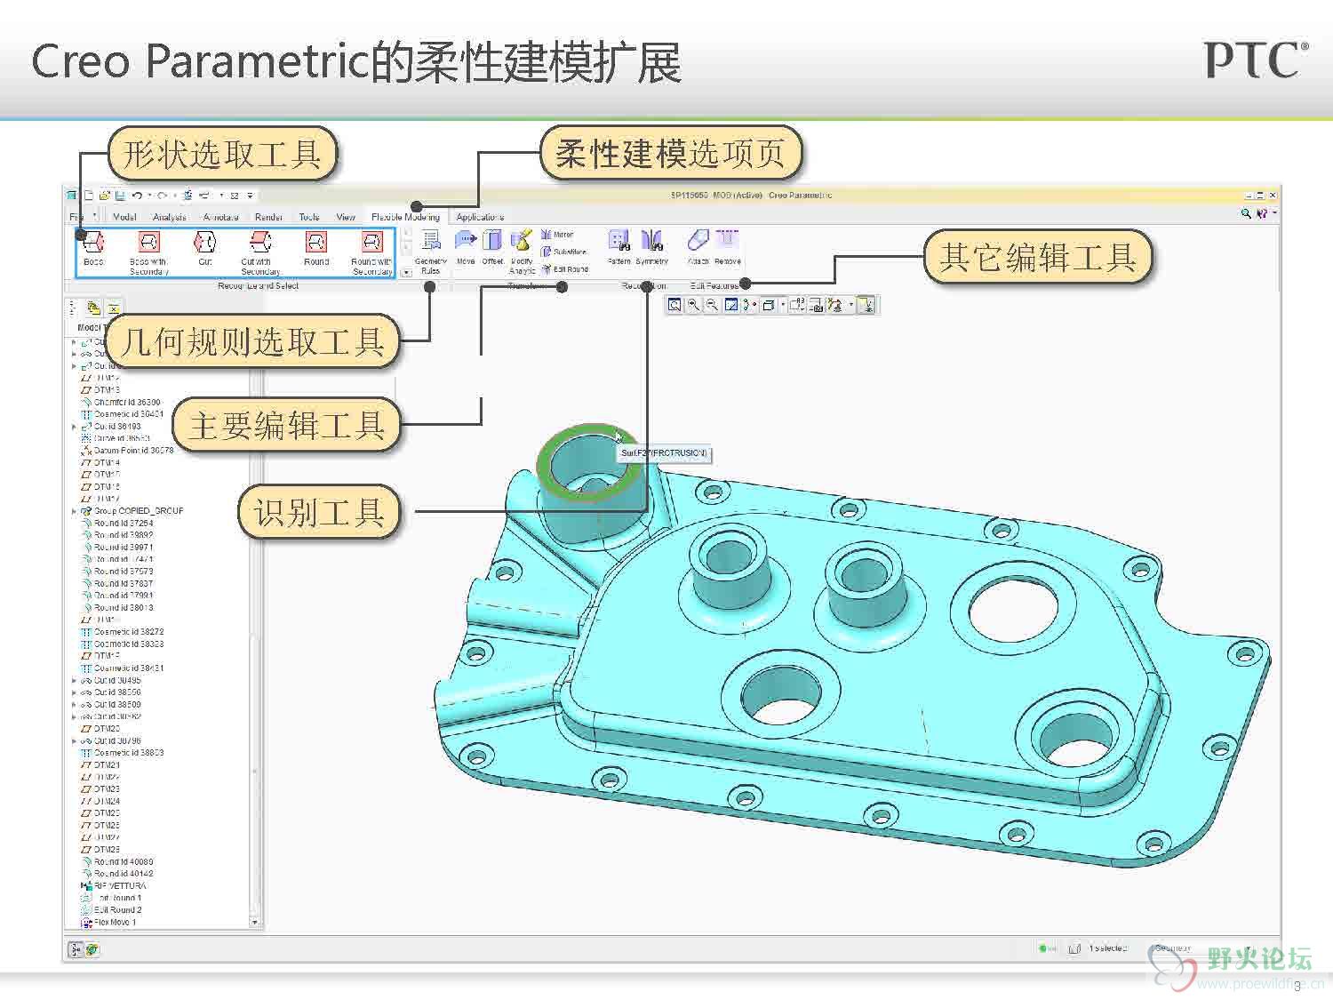
Task: Open the Pattern recognition tool
Action: [x=619, y=247]
